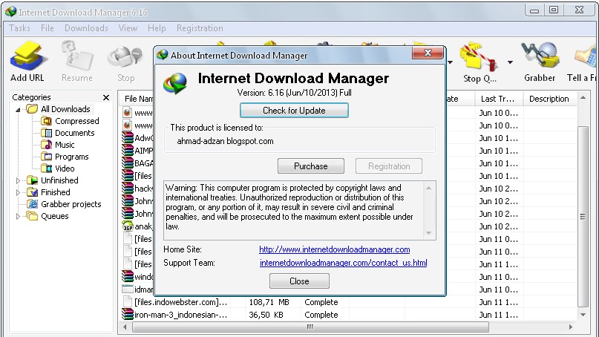Click the Purchase button
599x337 pixels.
310,166
